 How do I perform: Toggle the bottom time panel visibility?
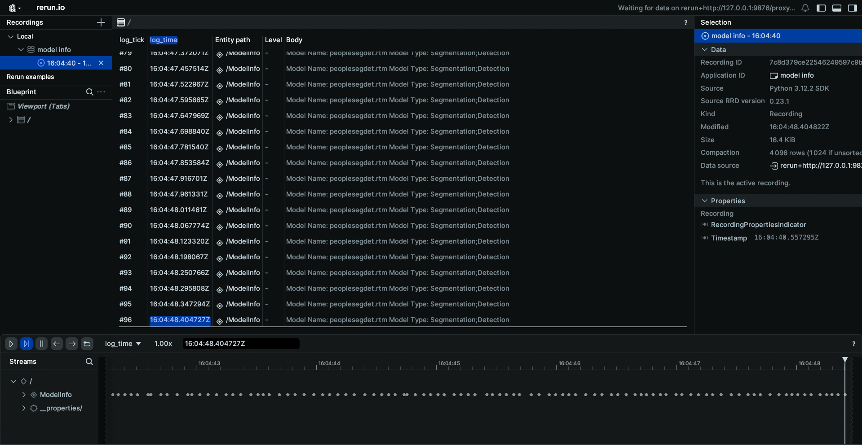[x=837, y=8]
